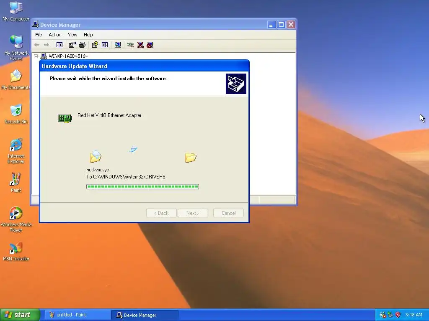Viewport: 429px width, 321px height.
Task: Click the network card icon beside Red Hat VirtIO
Action: 65,118
